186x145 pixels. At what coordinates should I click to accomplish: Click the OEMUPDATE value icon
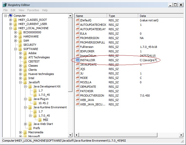tap(77, 86)
